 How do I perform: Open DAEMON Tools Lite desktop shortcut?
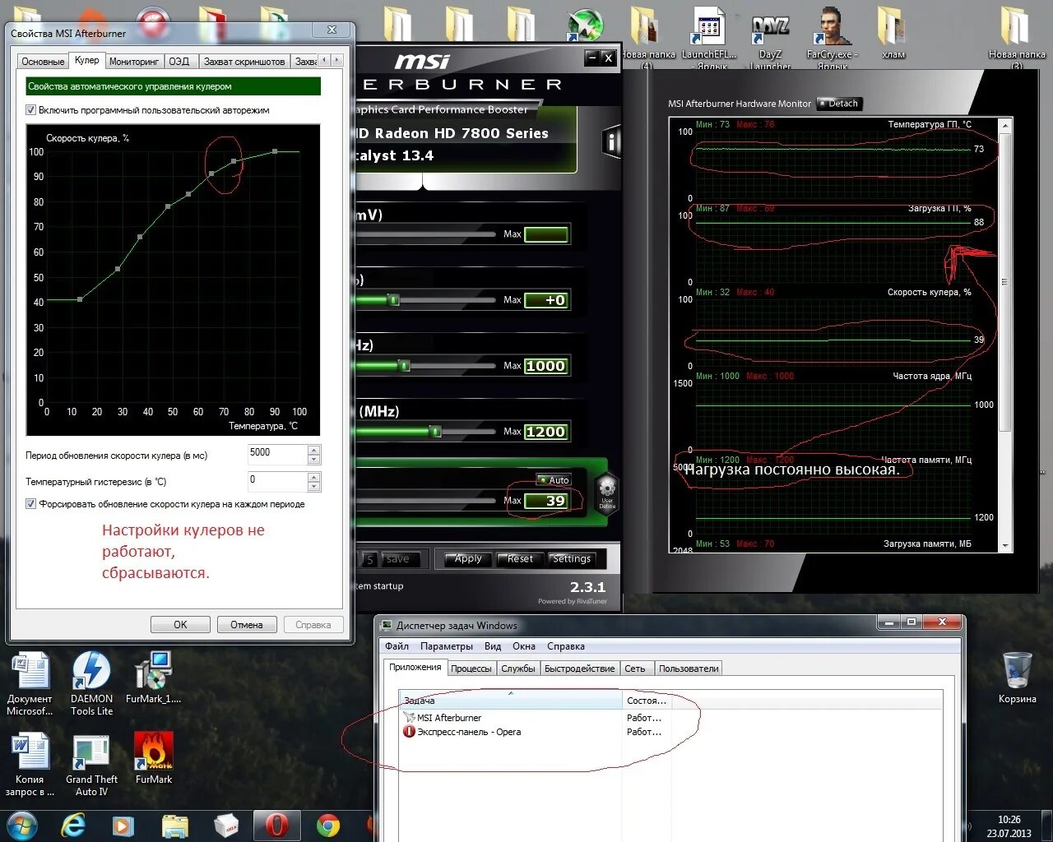coord(91,682)
